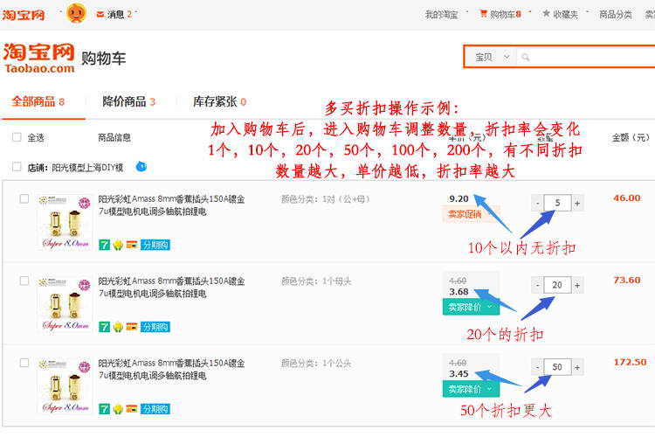Open product title of 1对(公+母) item
655x437 pixels.
click(171, 205)
